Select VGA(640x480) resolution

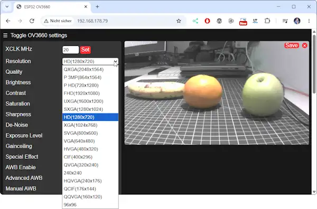(90, 141)
